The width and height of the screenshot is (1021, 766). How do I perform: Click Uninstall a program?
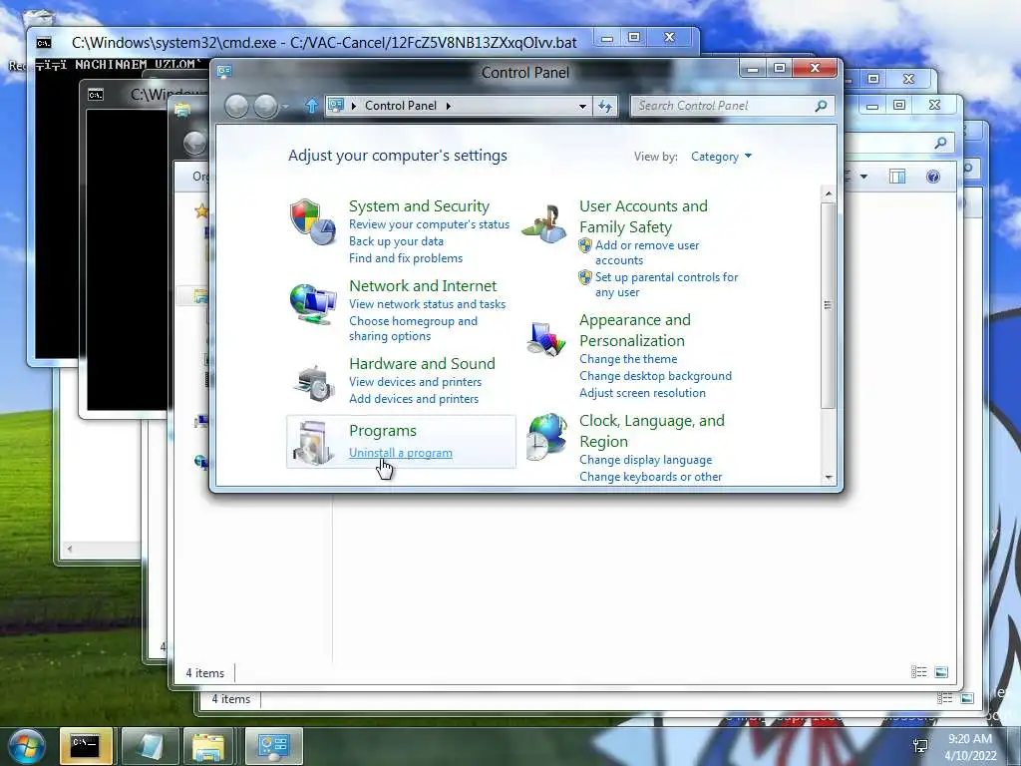[401, 453]
